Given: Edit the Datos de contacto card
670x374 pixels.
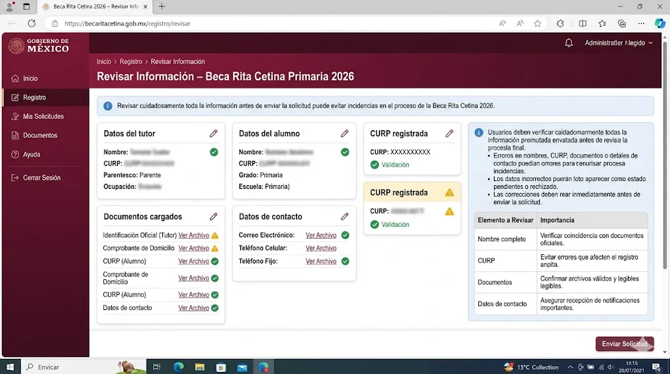Looking at the screenshot, I should [344, 216].
